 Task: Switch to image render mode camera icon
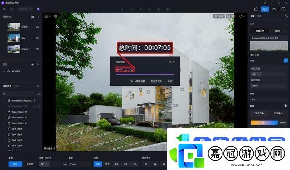coord(265,9)
